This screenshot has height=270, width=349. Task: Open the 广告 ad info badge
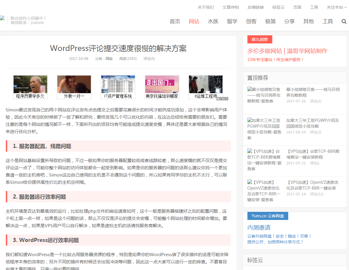click(x=221, y=99)
